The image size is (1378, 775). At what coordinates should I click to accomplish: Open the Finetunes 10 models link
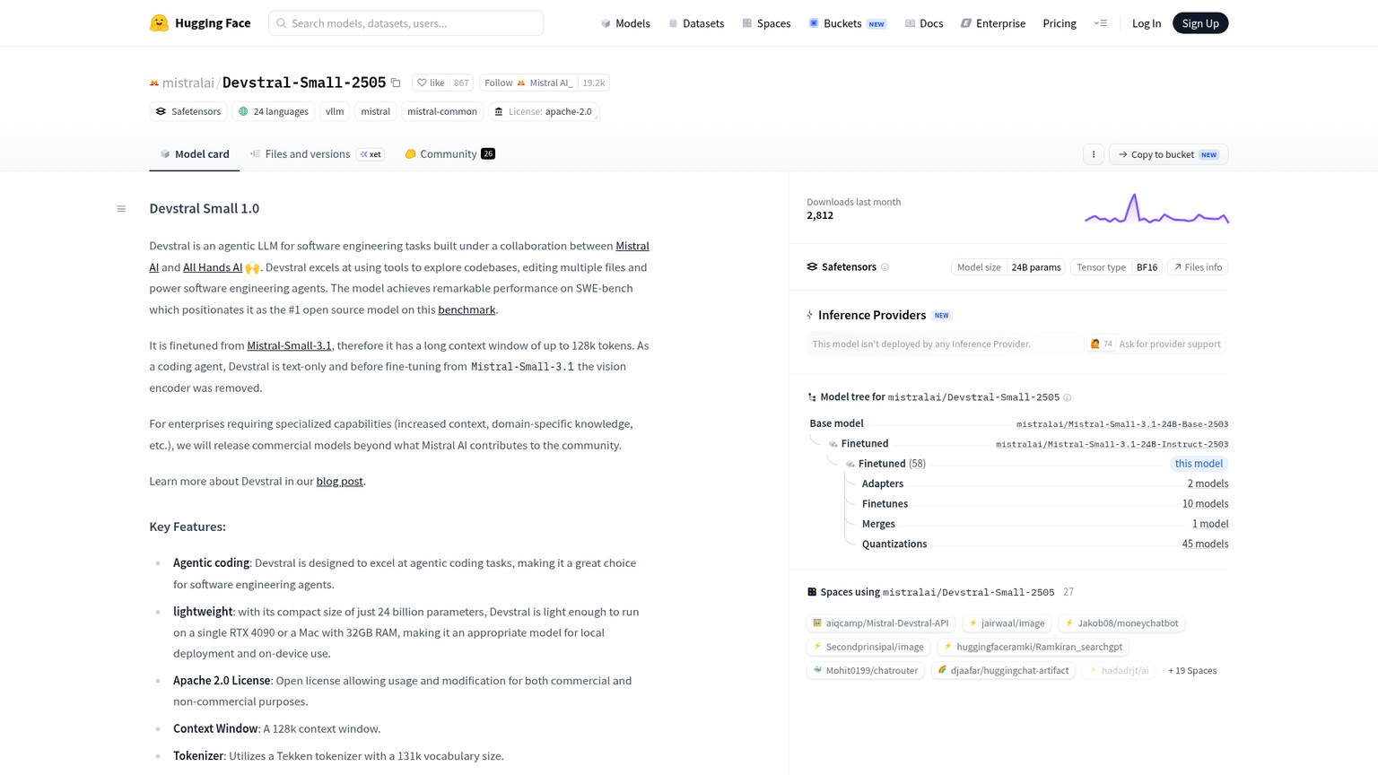tap(1206, 504)
